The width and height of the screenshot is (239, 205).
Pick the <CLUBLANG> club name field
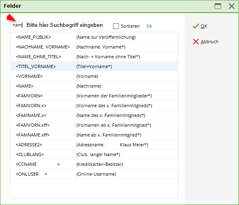click(94, 154)
